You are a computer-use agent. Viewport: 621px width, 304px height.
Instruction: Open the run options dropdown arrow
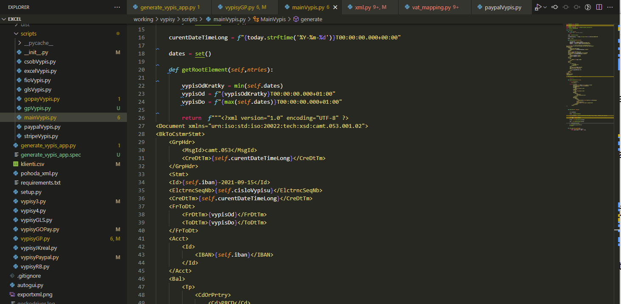545,7
